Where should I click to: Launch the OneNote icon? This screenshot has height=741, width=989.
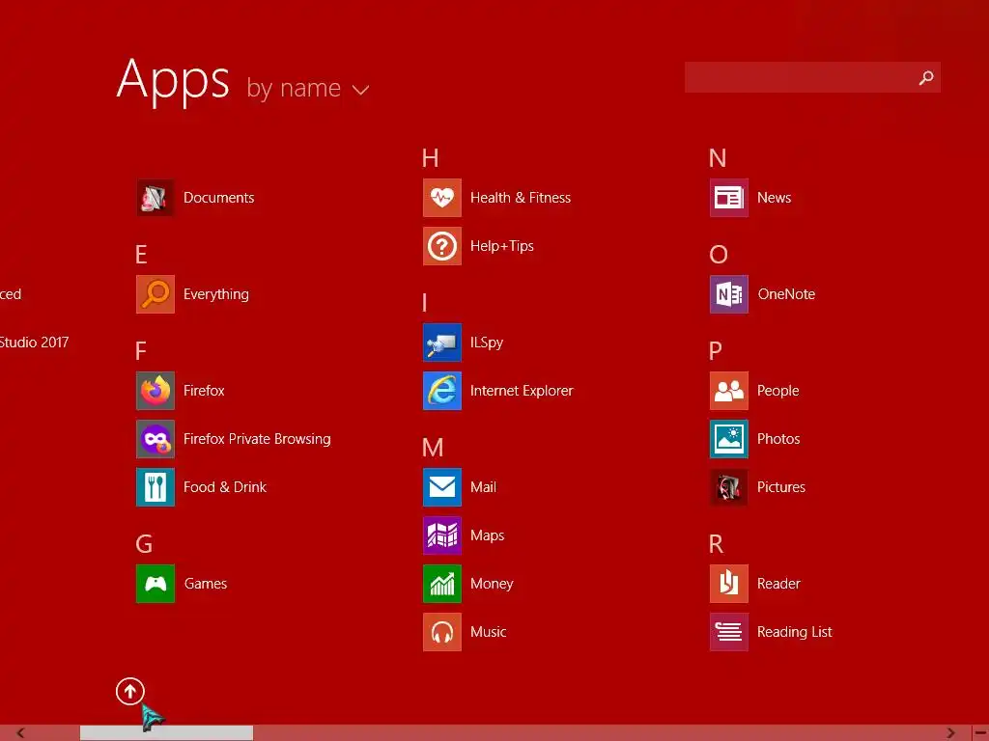[729, 293]
